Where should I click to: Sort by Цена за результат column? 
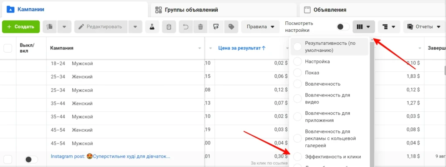pos(242,48)
